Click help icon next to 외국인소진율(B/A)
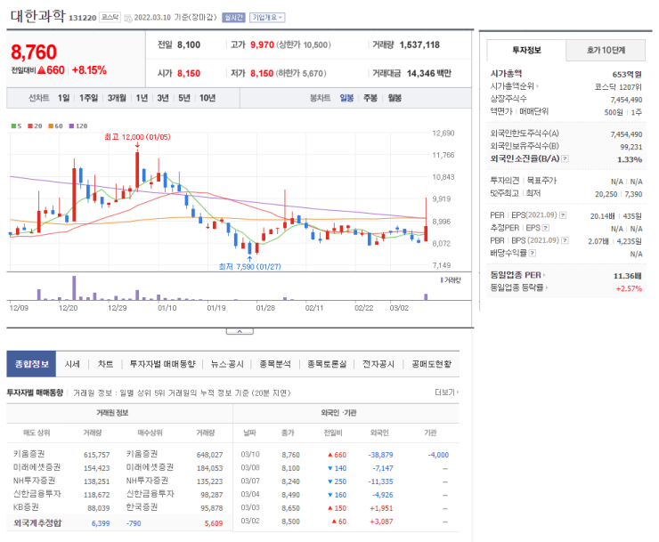 (x=565, y=158)
